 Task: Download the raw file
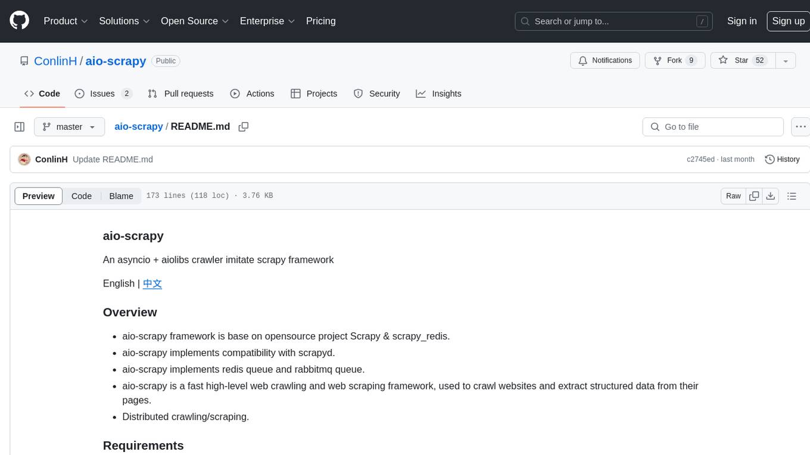coord(770,196)
